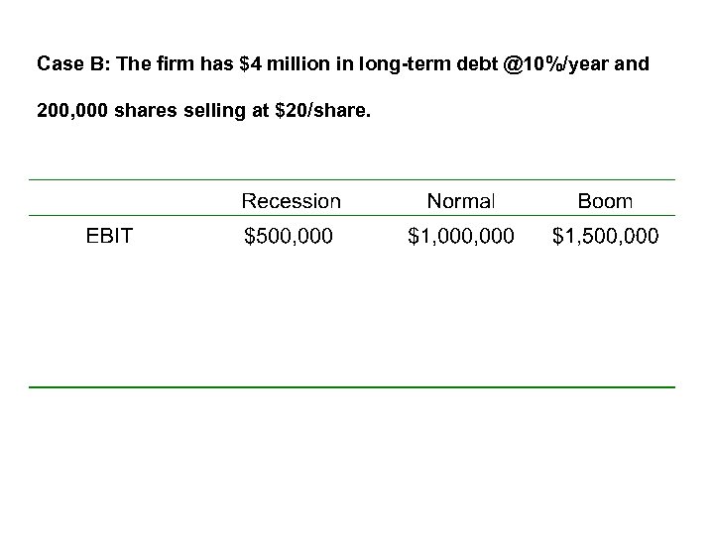Viewport: 714px width, 535px height.
Task: Click the "Boom" column header
Action: pyautogui.click(x=604, y=201)
